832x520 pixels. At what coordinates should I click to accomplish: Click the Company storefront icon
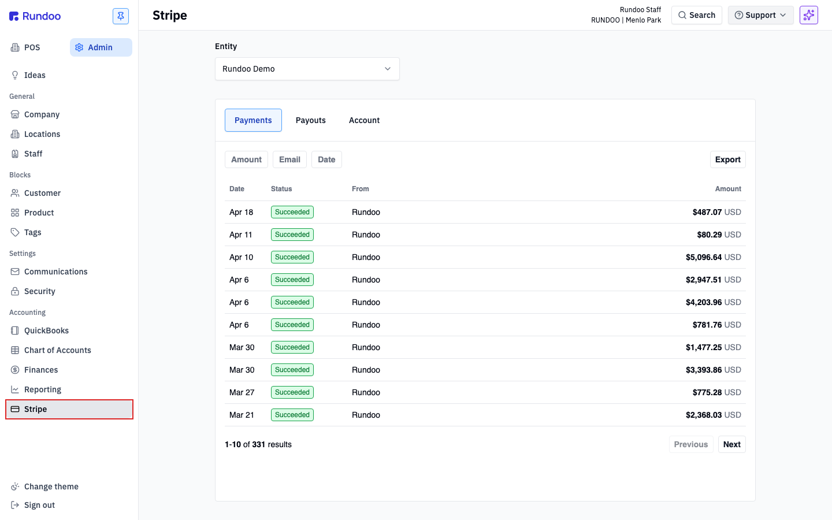tap(15, 114)
